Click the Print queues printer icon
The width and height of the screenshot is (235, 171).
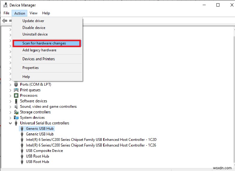16,90
